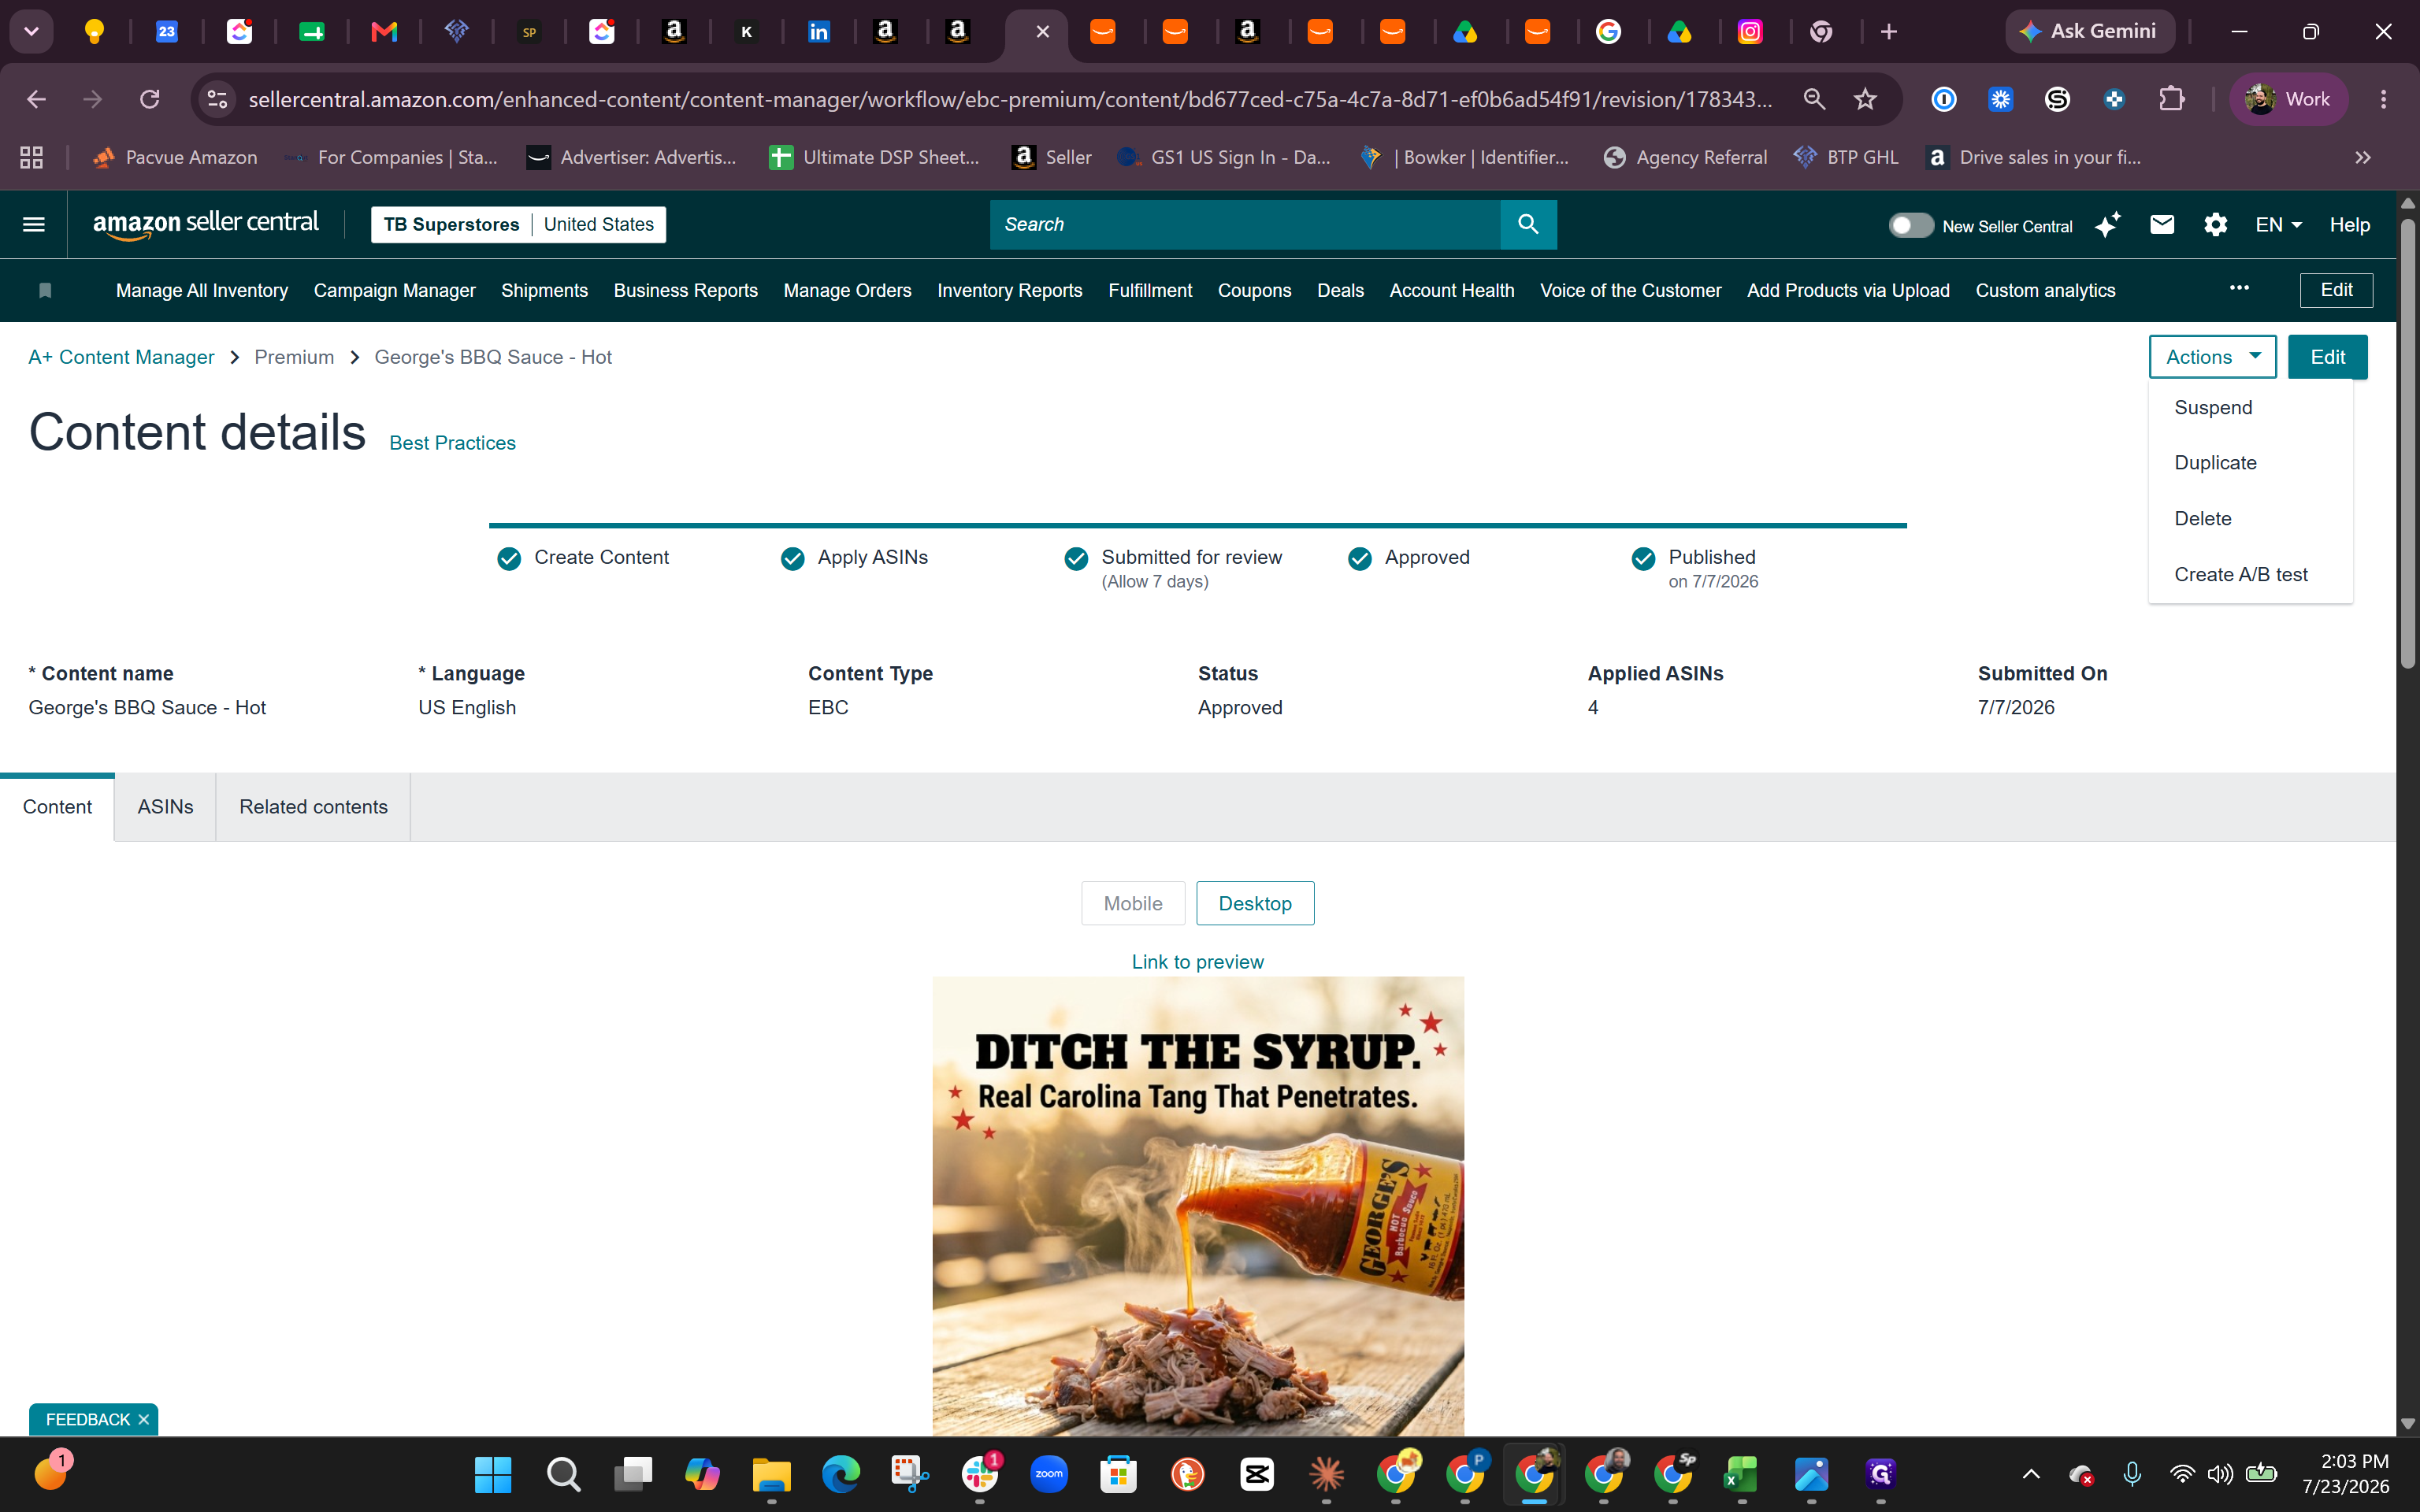
Task: Select Delete from the Actions menu
Action: pos(2250,519)
